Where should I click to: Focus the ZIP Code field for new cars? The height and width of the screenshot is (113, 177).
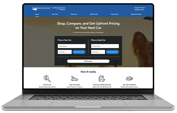pos(64,52)
